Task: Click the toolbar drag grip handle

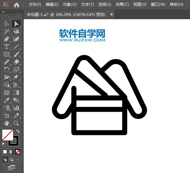Action: point(12,15)
